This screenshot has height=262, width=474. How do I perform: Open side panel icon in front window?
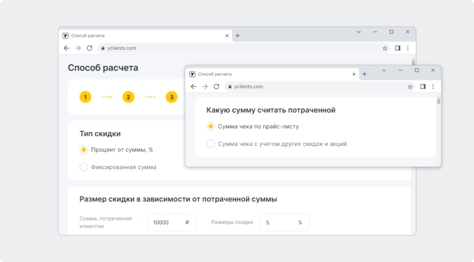[x=423, y=86]
